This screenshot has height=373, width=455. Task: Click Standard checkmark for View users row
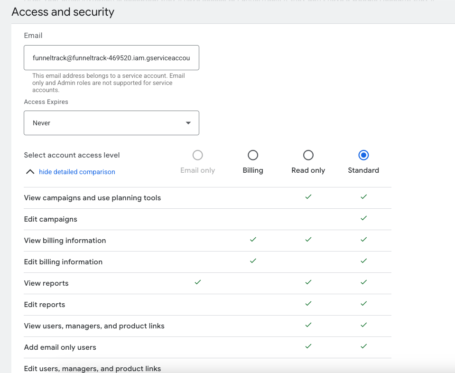coord(363,325)
